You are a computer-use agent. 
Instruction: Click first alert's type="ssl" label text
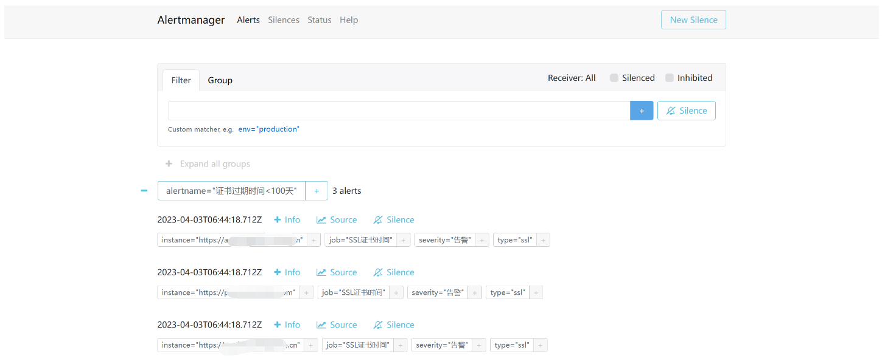(515, 240)
